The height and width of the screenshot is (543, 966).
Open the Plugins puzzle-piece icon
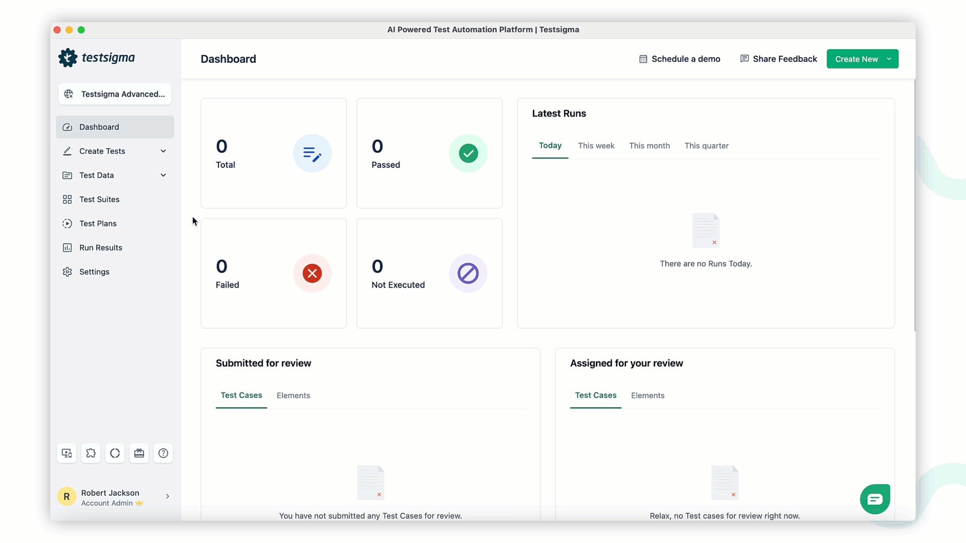coord(91,453)
